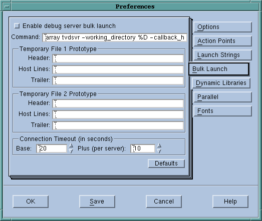Viewport: 262px width, 221px height.
Task: Enable debug server bulk launch checkbox
Action: (x=17, y=26)
